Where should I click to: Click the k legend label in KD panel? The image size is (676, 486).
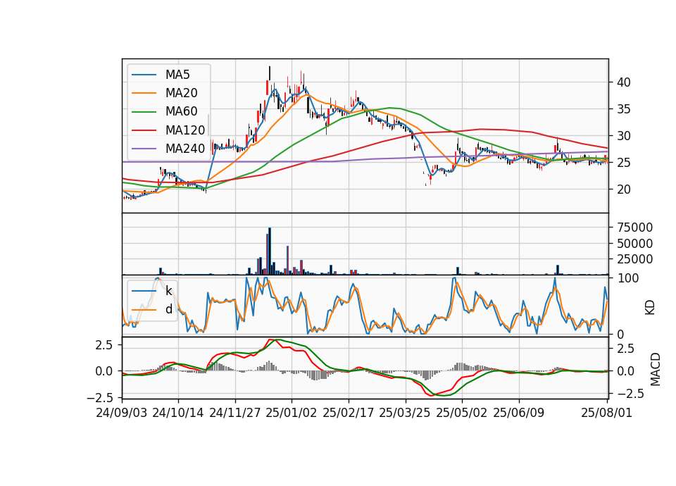coord(168,291)
